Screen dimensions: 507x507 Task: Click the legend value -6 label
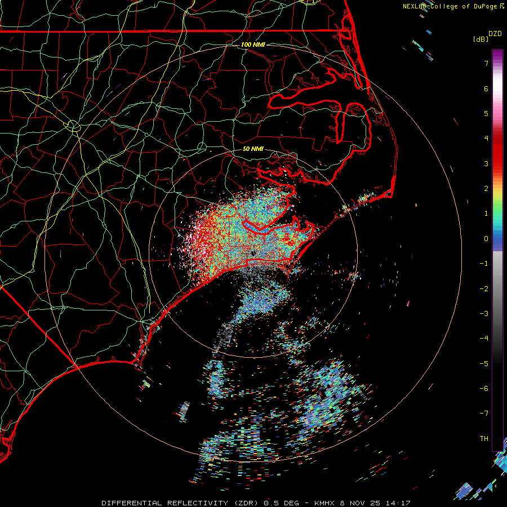484,389
